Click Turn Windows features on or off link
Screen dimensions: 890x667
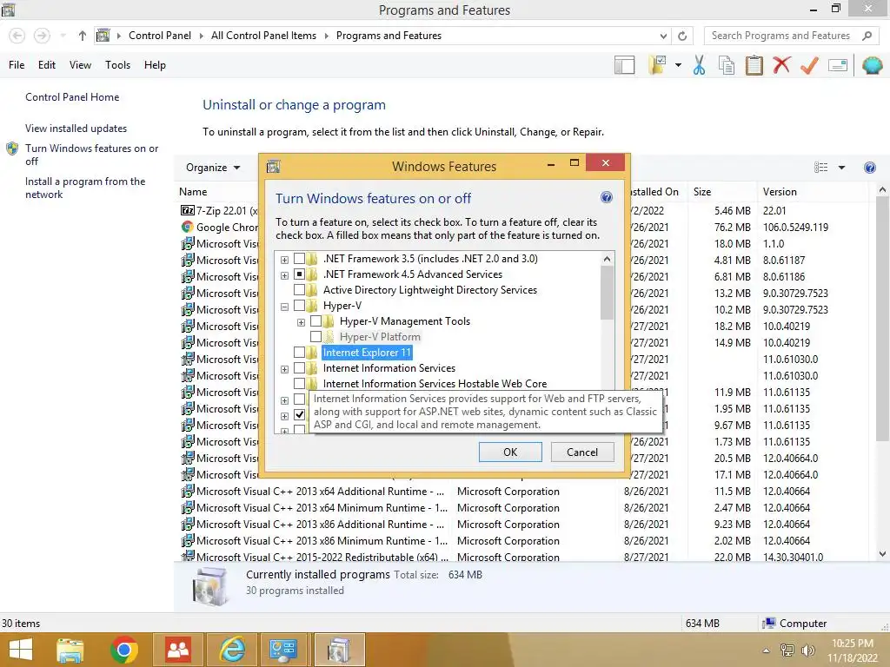(91, 155)
